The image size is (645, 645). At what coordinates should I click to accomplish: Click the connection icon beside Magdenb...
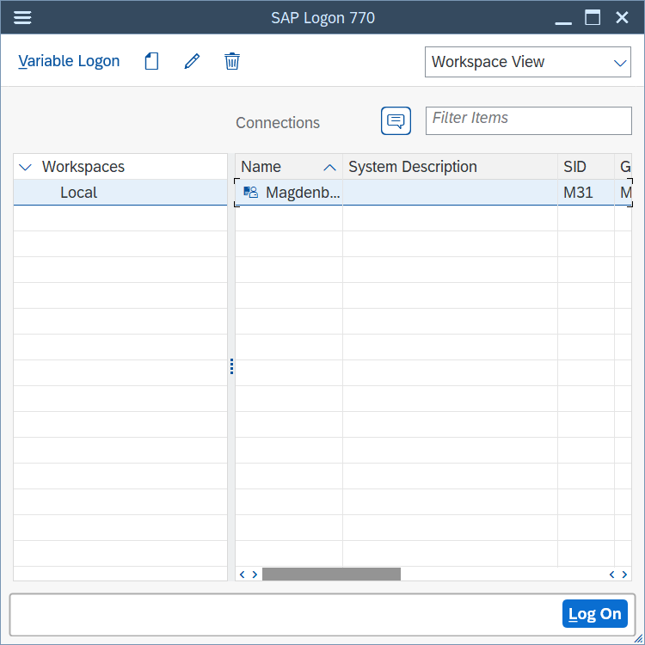pos(251,192)
